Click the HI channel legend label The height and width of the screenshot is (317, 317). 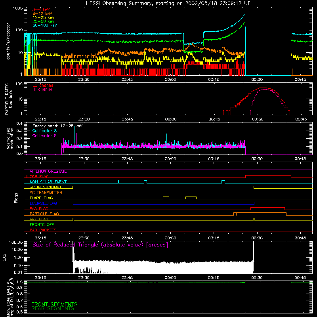43,90
